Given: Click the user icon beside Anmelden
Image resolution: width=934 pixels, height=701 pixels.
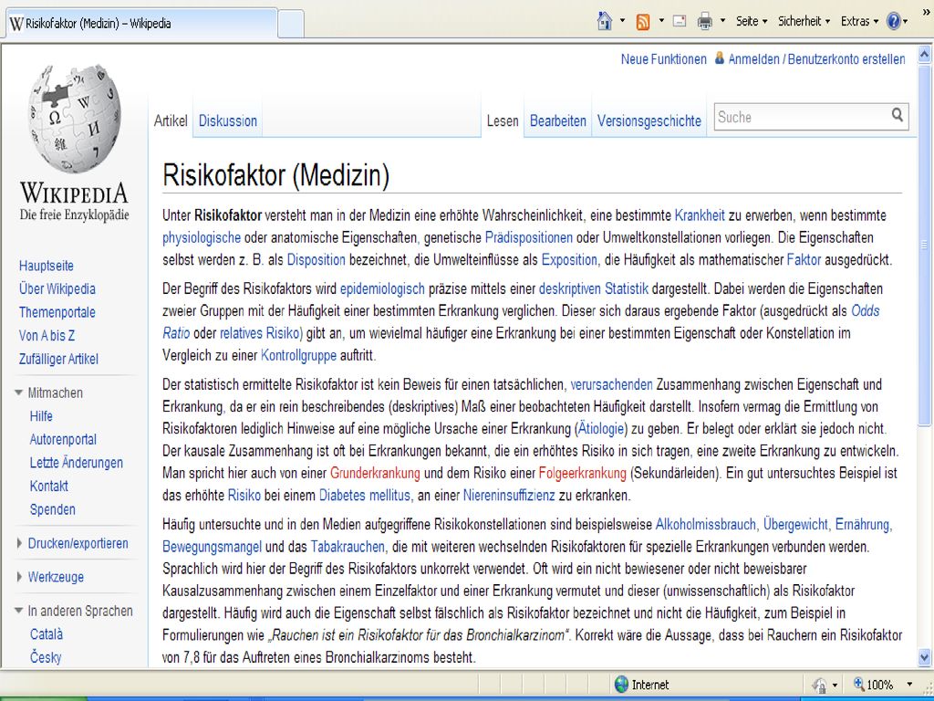Looking at the screenshot, I should [x=720, y=58].
